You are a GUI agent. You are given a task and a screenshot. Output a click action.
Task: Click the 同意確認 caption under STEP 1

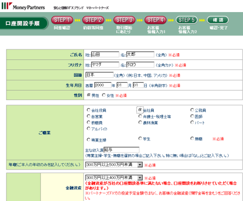[62, 28]
